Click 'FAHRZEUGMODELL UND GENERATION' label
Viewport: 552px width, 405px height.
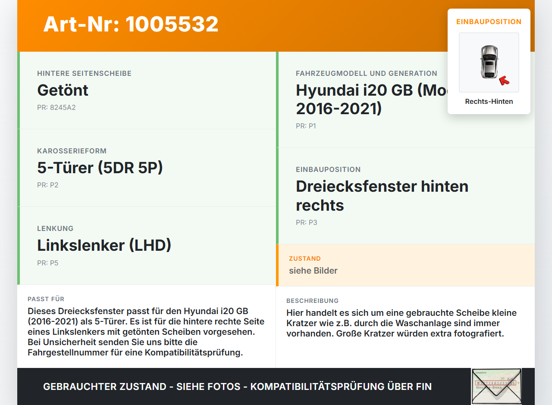(x=367, y=73)
